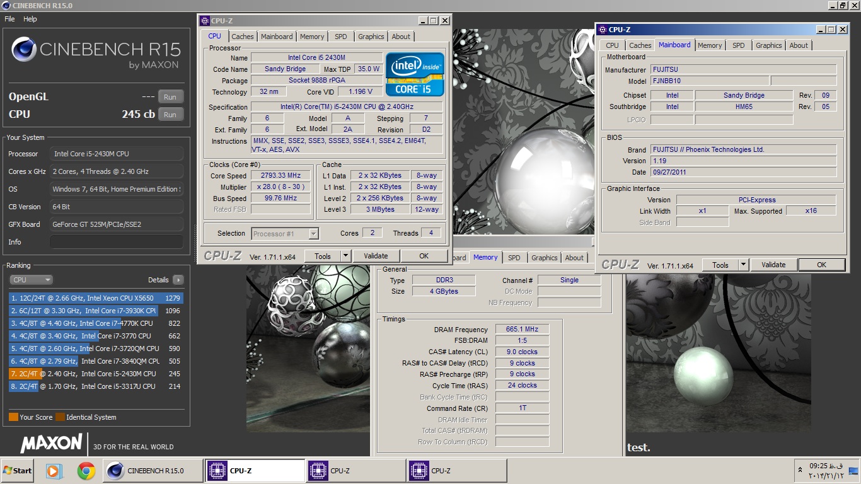Switch to Cinebench R15.0 taskbar item

coord(153,471)
